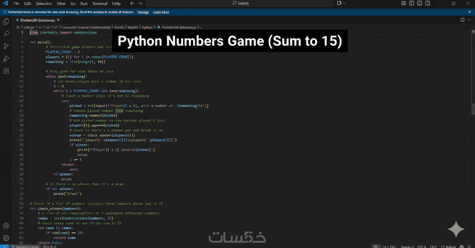Click the 'if sum(comb) == 15:' line
475x248 pixels.
65,233
